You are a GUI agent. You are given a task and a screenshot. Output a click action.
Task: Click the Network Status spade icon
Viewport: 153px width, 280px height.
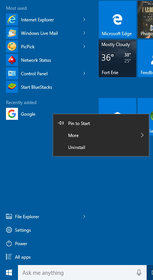click(x=12, y=60)
